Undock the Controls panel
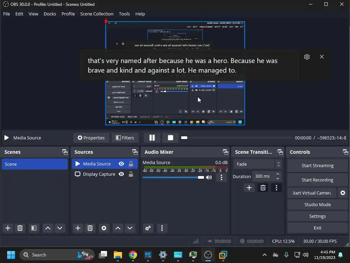This screenshot has width=350, height=263. tap(346, 152)
